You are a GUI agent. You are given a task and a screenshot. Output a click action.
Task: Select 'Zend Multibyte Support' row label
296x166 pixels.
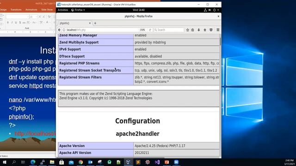pyautogui.click(x=79, y=42)
